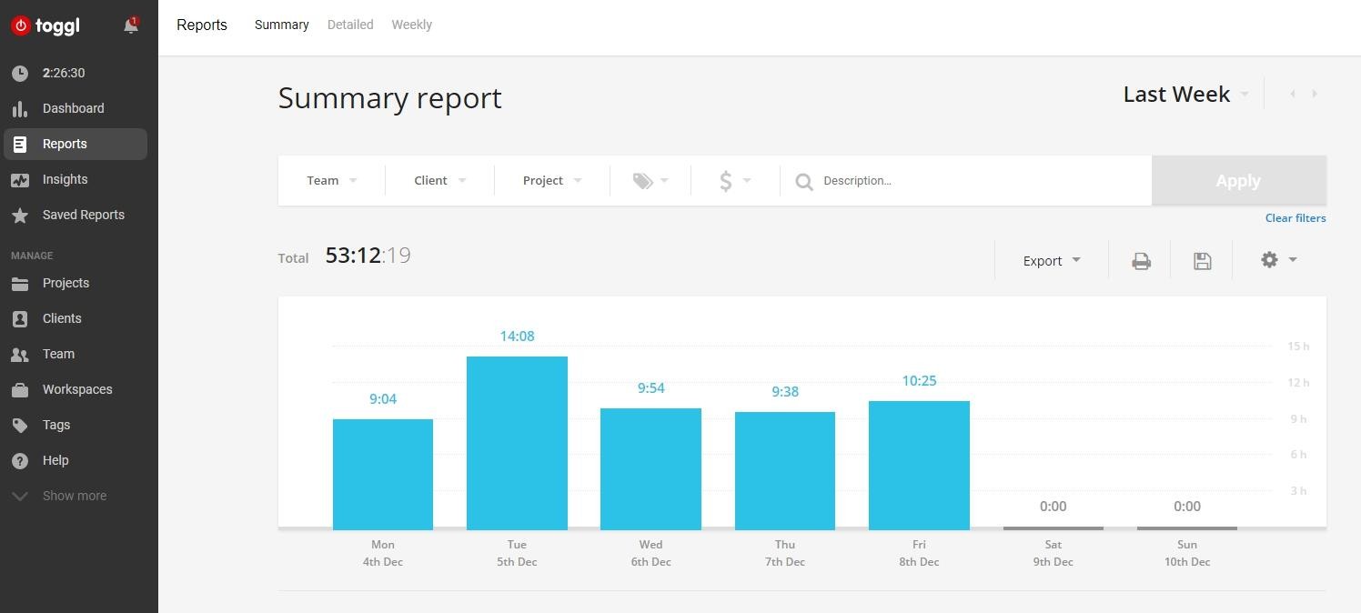Open the billable dollar sign filter
Screen dimensions: 1361x613
[x=733, y=181]
